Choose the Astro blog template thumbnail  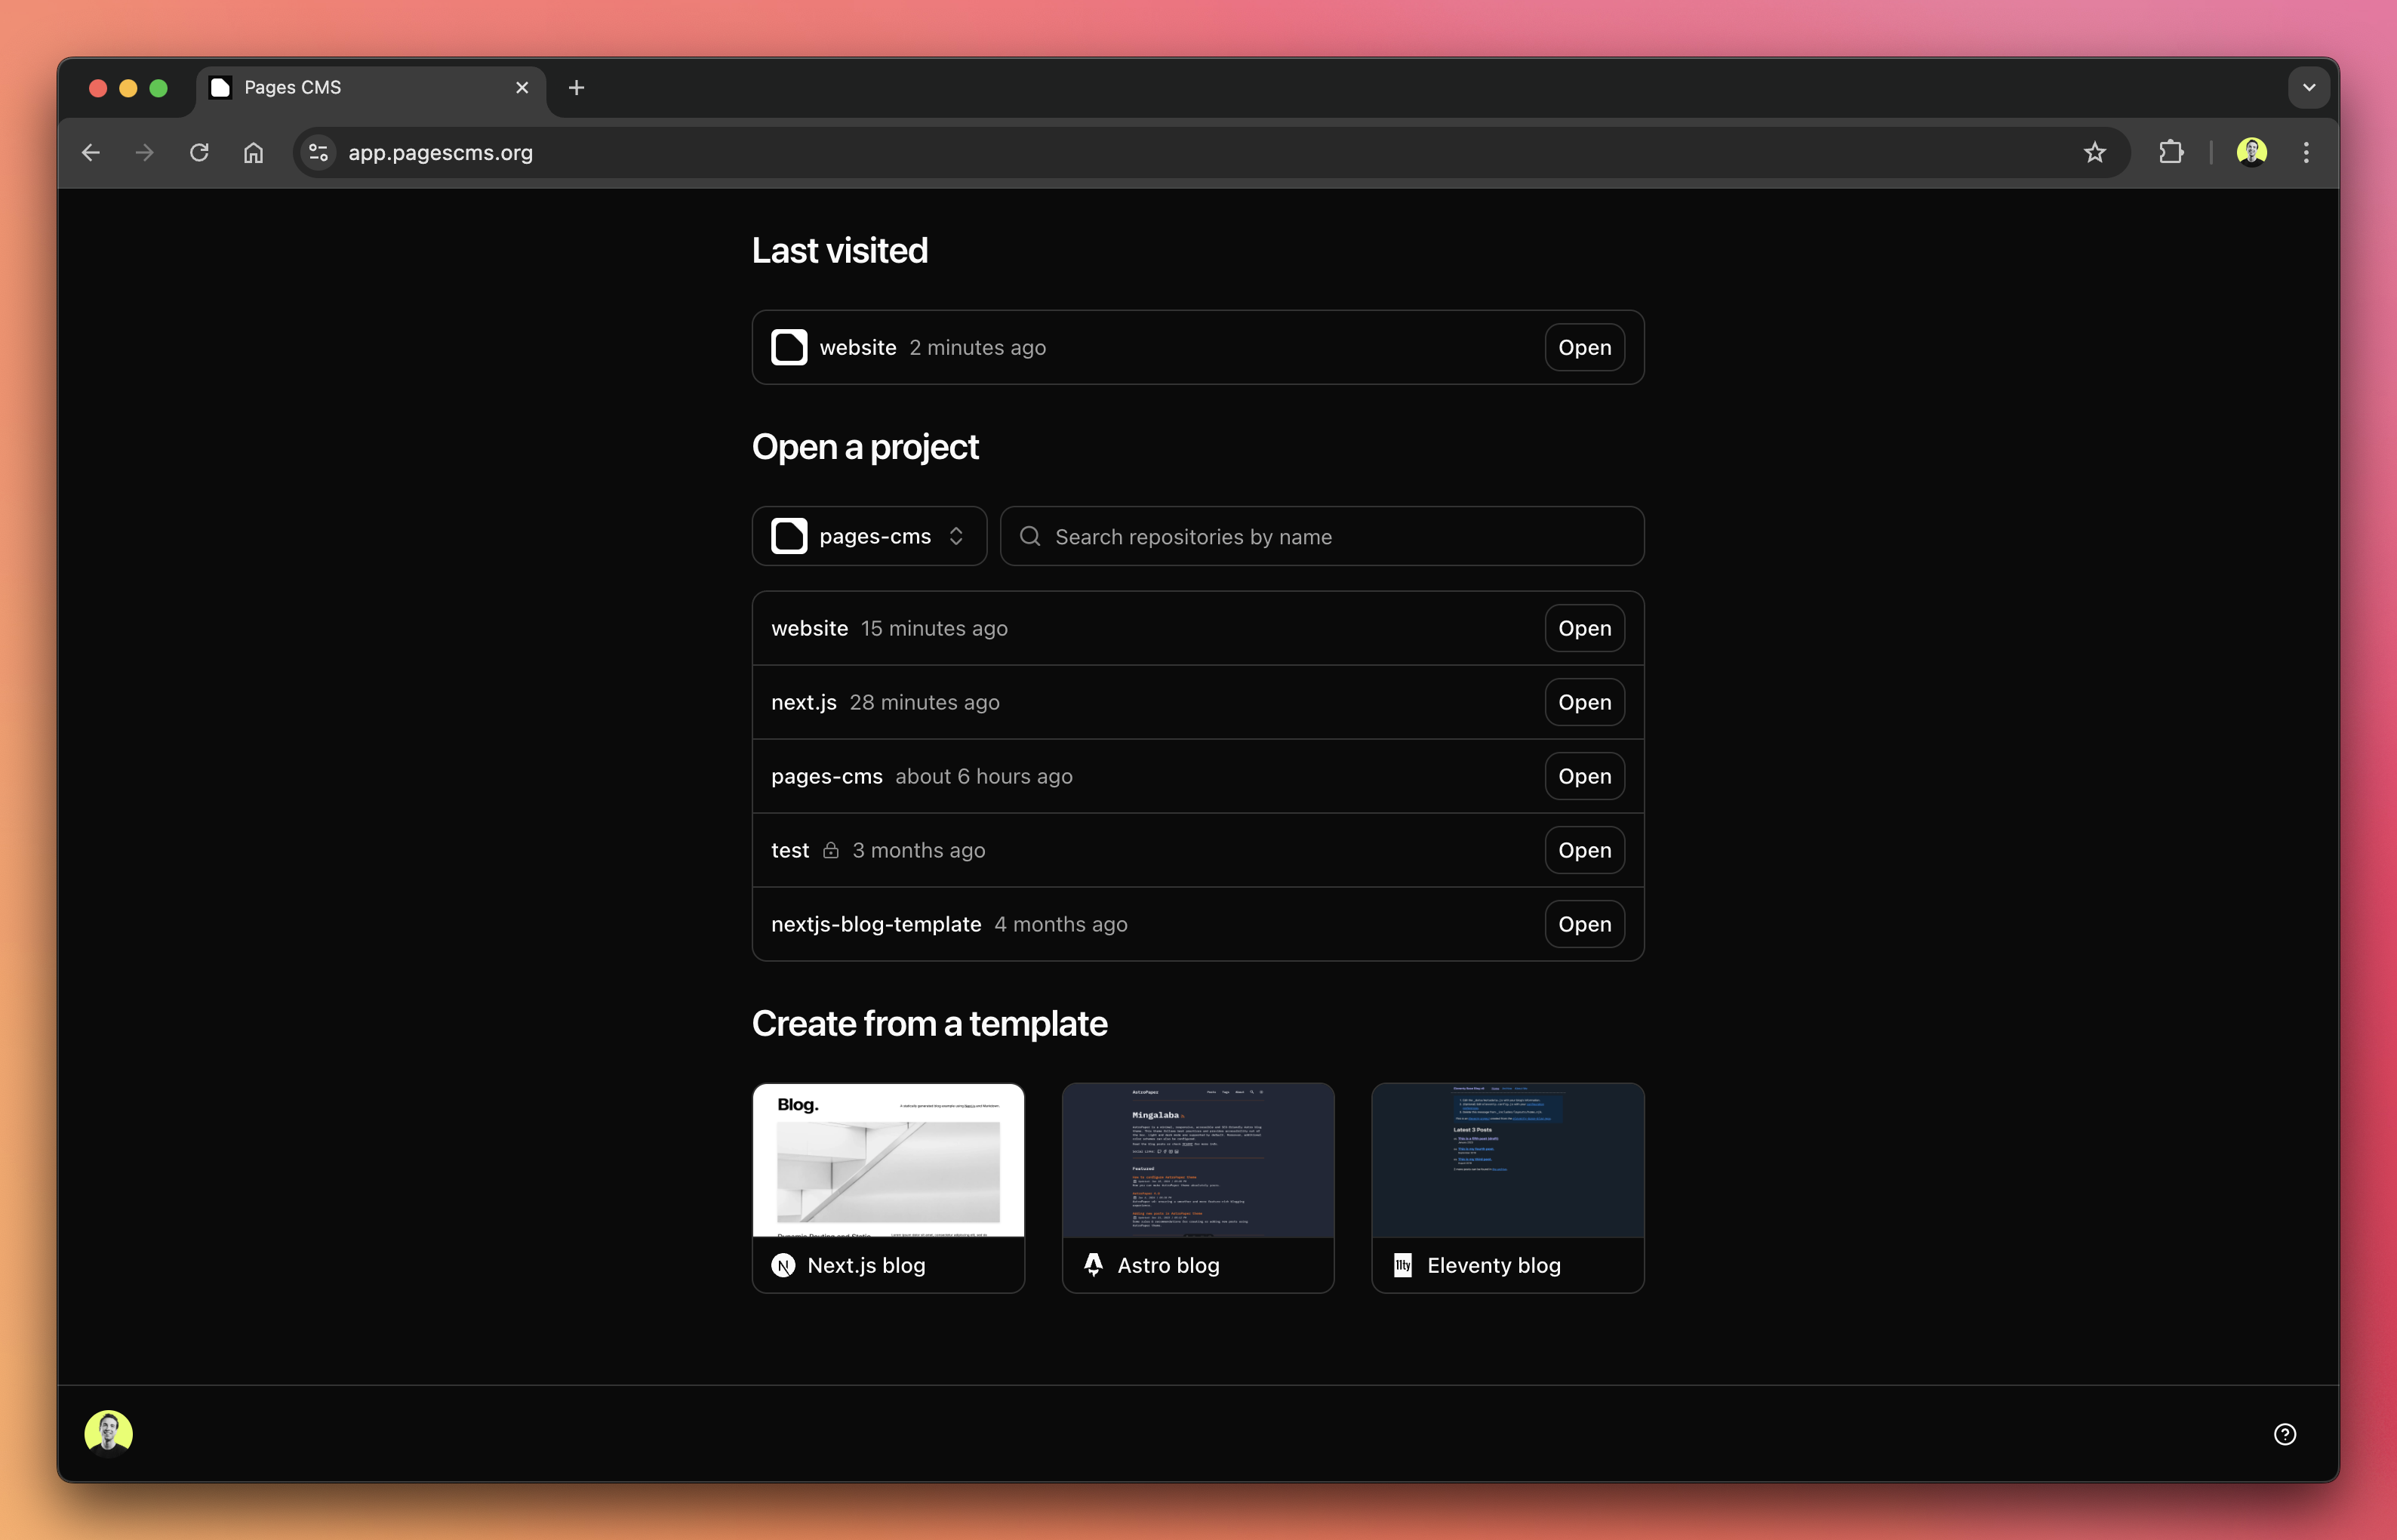point(1198,1160)
